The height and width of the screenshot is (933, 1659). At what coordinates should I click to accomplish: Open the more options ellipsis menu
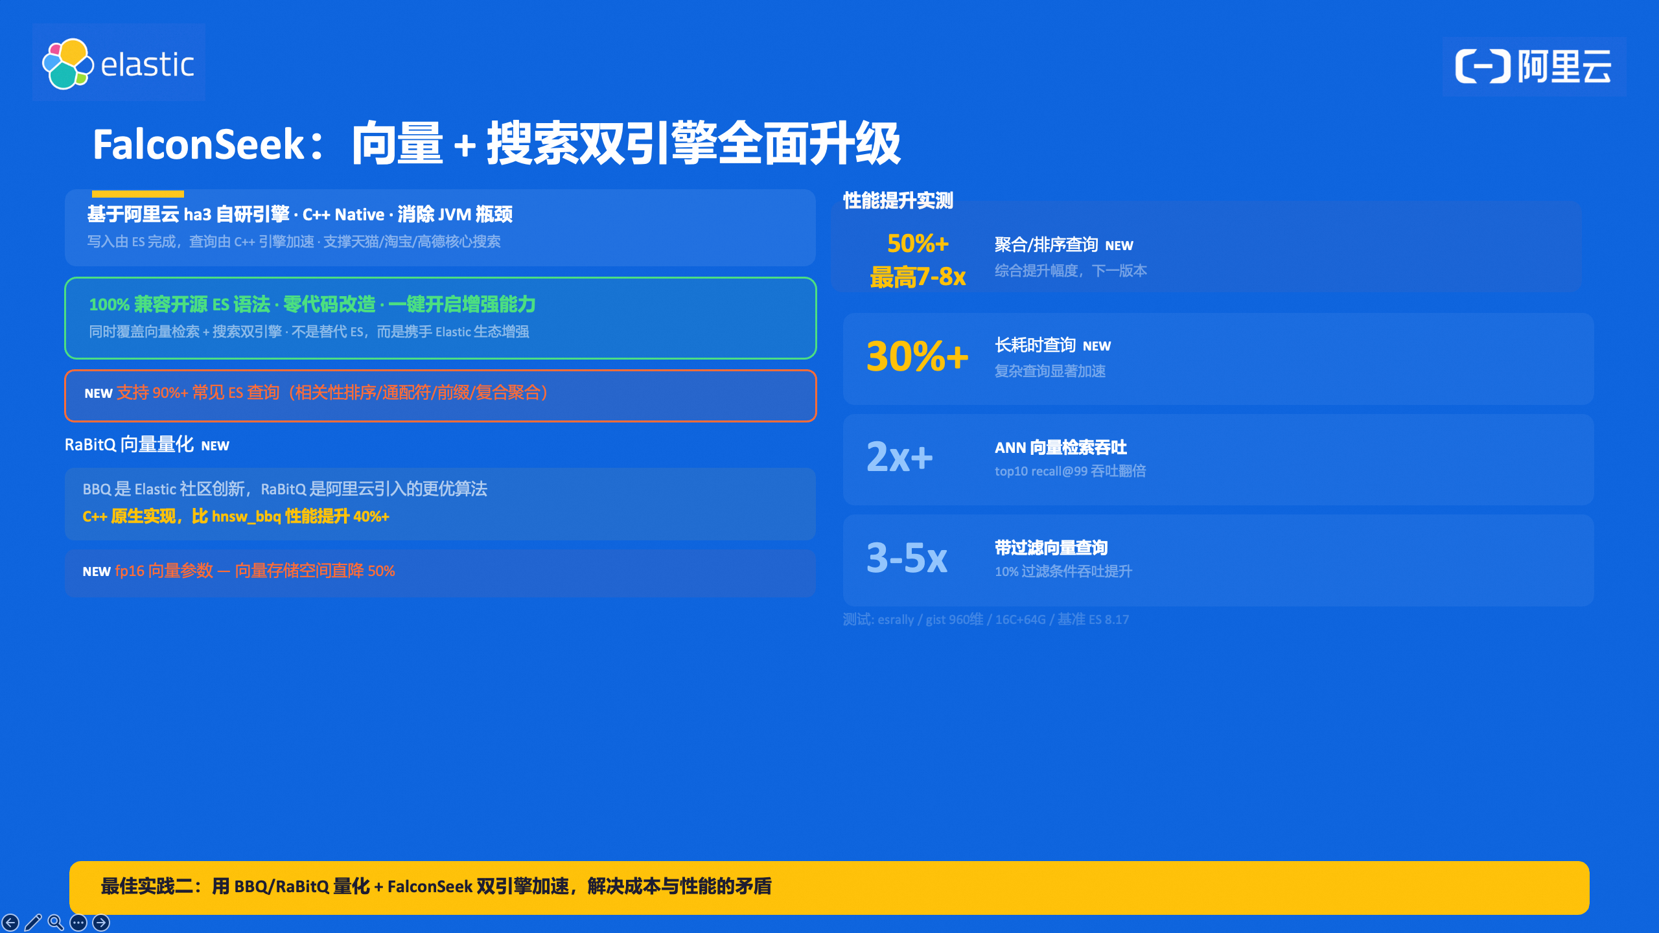[x=78, y=922]
